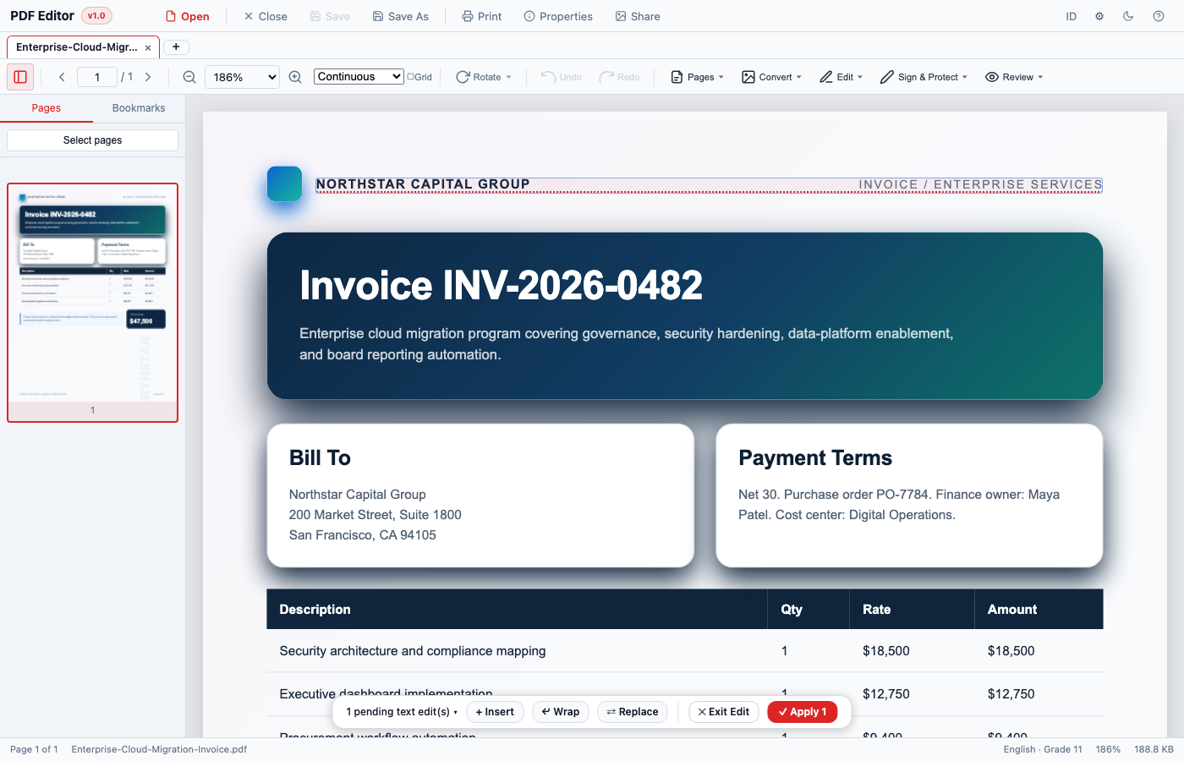Screen dimensions: 1184x761
Task: Click the Undo button
Action: point(562,77)
